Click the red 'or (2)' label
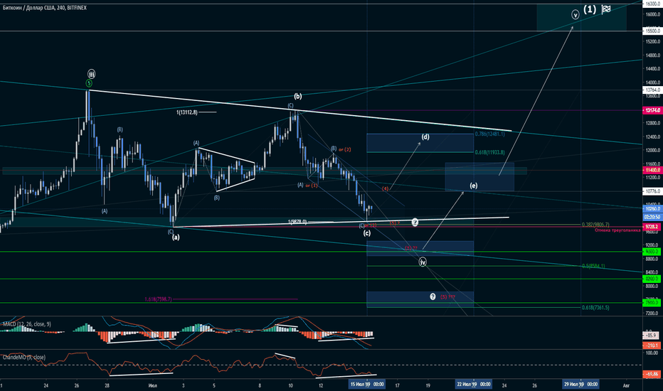 click(344, 149)
